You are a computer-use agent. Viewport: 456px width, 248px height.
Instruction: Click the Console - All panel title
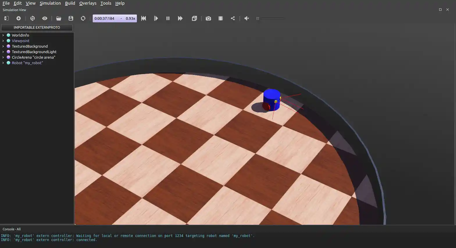pos(12,229)
